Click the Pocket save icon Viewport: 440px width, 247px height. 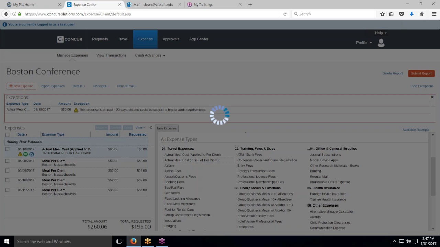point(401,14)
